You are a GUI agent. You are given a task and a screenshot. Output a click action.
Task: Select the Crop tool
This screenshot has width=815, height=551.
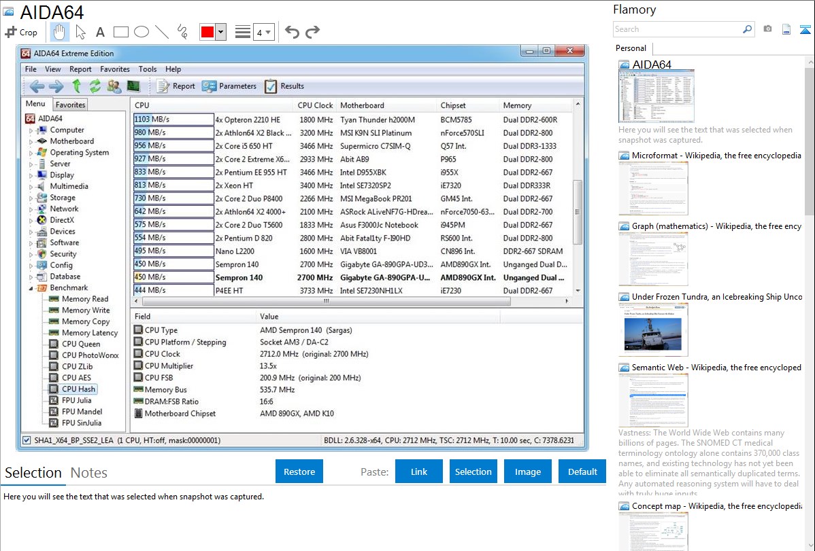click(x=21, y=32)
